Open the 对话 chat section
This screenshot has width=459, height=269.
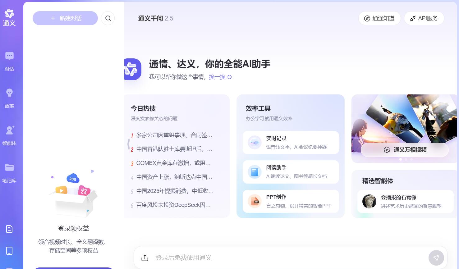pos(9,61)
